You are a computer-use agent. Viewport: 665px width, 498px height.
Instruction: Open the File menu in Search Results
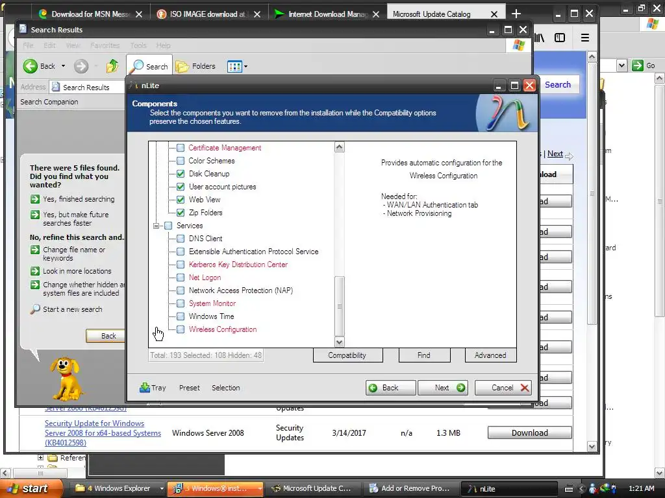tap(28, 45)
